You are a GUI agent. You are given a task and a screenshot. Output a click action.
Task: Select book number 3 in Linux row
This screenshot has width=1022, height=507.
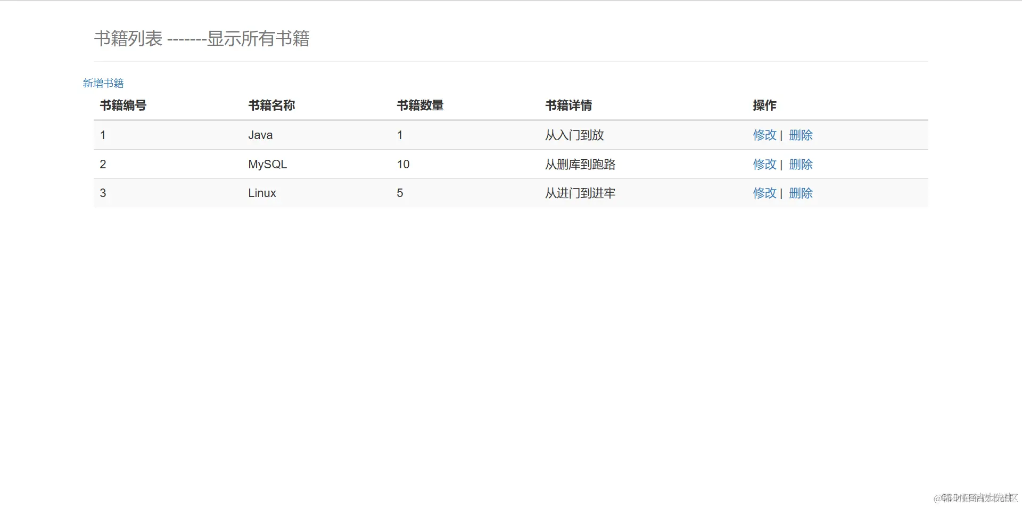[x=103, y=193]
